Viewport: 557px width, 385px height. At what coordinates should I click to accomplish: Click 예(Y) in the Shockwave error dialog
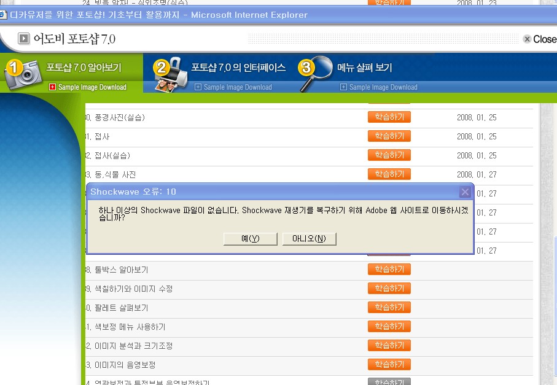tap(251, 239)
